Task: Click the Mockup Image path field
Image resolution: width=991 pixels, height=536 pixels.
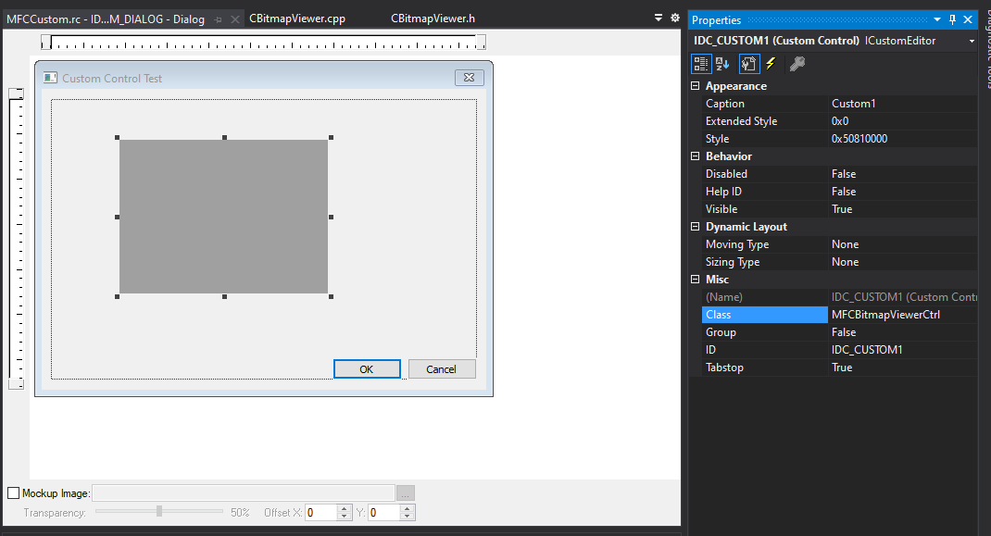Action: (244, 493)
